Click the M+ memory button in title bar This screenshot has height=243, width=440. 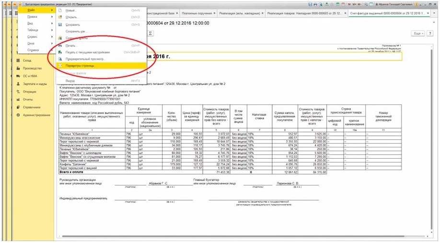(355, 4)
